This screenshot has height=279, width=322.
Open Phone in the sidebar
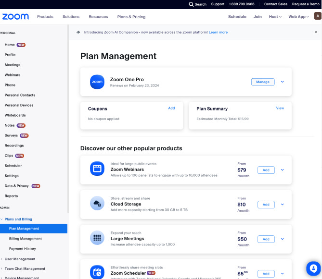click(x=10, y=85)
